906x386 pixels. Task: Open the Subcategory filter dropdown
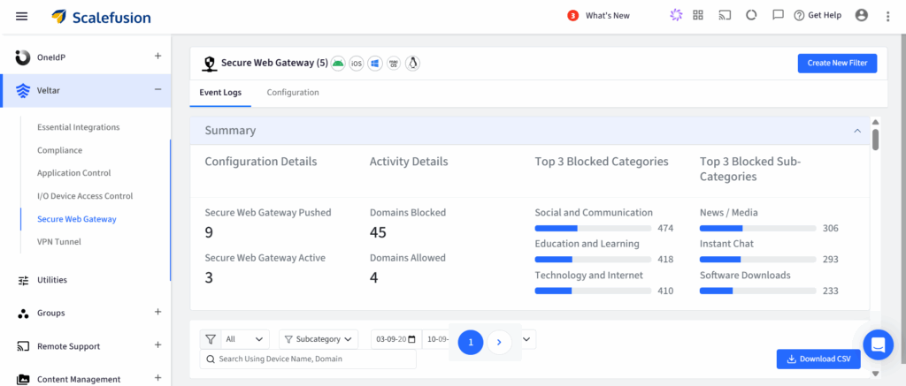pyautogui.click(x=319, y=339)
